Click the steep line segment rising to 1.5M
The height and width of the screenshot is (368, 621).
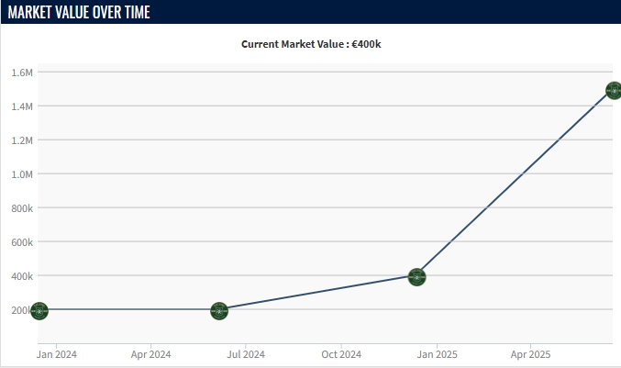pos(514,184)
